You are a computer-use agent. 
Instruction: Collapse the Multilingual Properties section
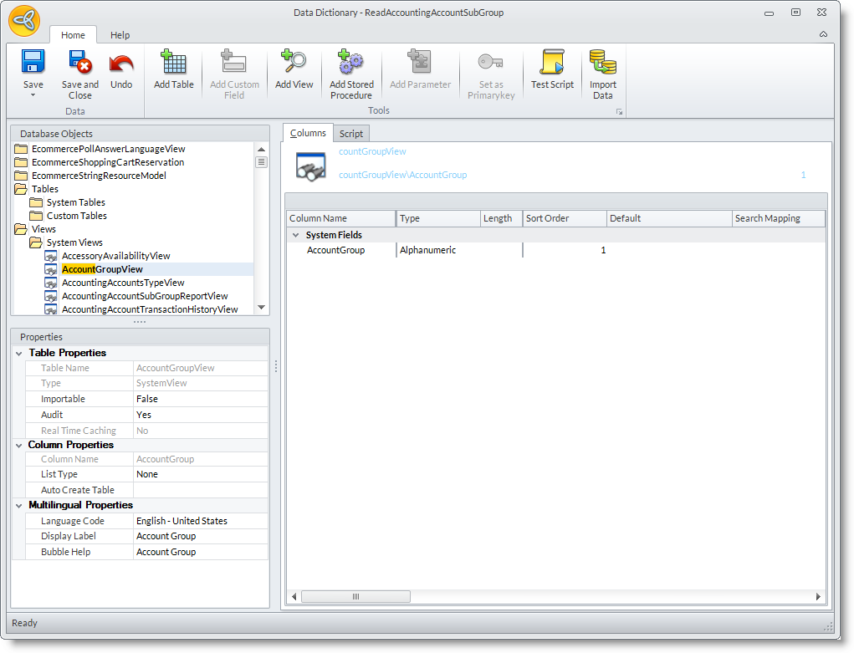click(x=18, y=505)
